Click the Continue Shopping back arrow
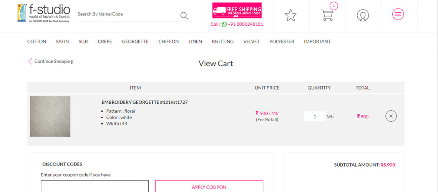The image size is (438, 192). click(30, 61)
